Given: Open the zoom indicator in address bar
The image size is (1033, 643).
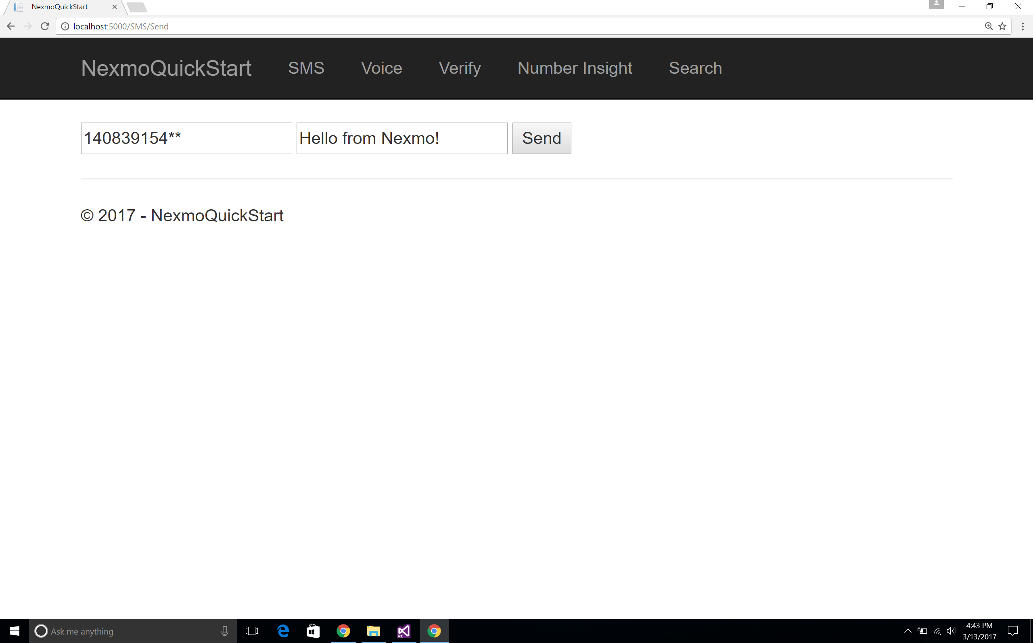Looking at the screenshot, I should (988, 26).
